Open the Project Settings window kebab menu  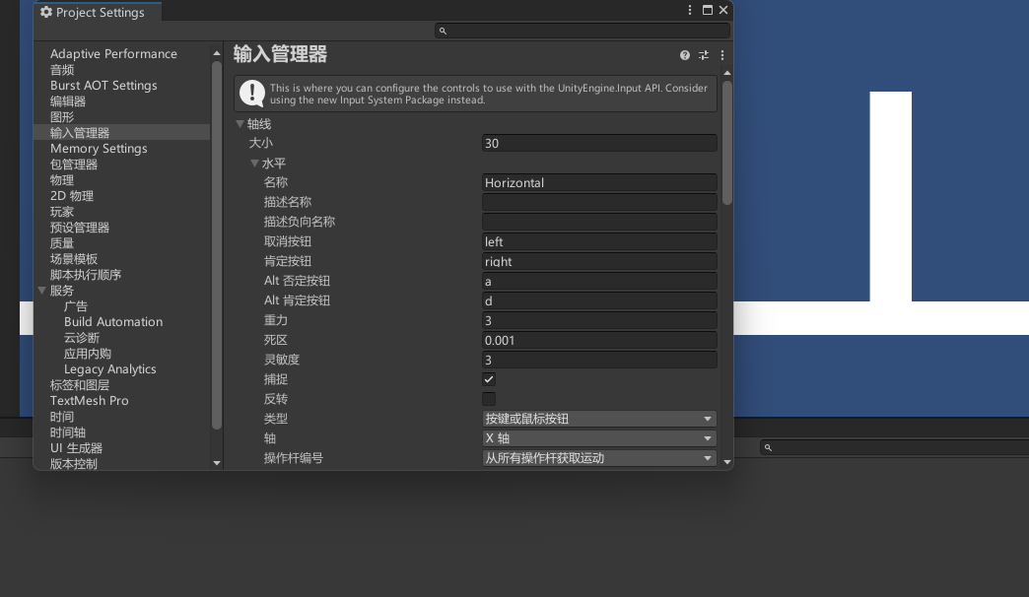690,10
